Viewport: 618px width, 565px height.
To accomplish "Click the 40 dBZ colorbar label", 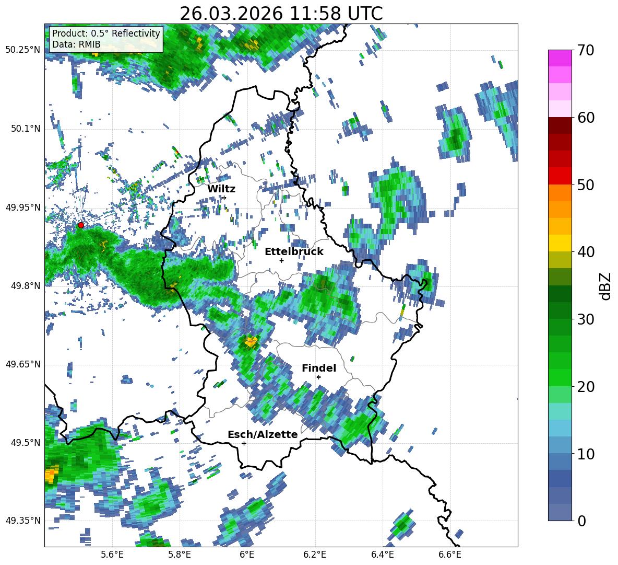I will click(x=586, y=252).
